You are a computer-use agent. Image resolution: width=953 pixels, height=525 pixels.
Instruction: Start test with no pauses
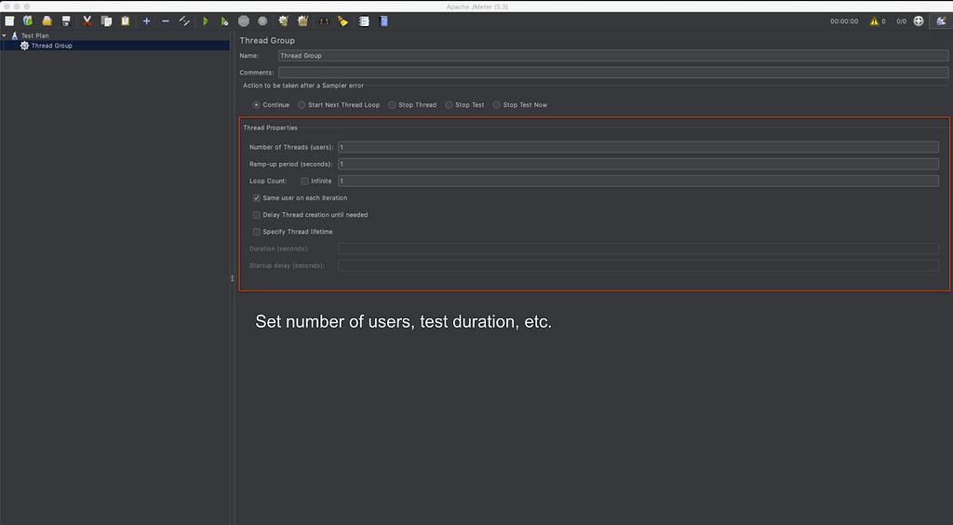pyautogui.click(x=224, y=21)
